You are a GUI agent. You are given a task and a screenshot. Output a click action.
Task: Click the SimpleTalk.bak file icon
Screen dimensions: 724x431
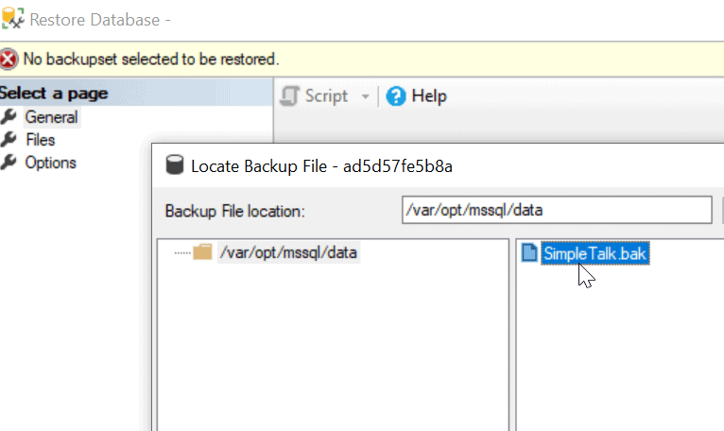pyautogui.click(x=528, y=253)
